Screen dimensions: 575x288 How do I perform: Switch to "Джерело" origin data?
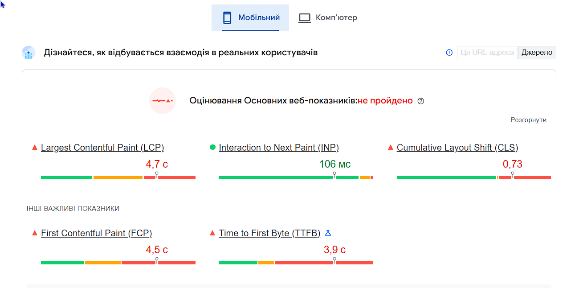click(x=537, y=53)
